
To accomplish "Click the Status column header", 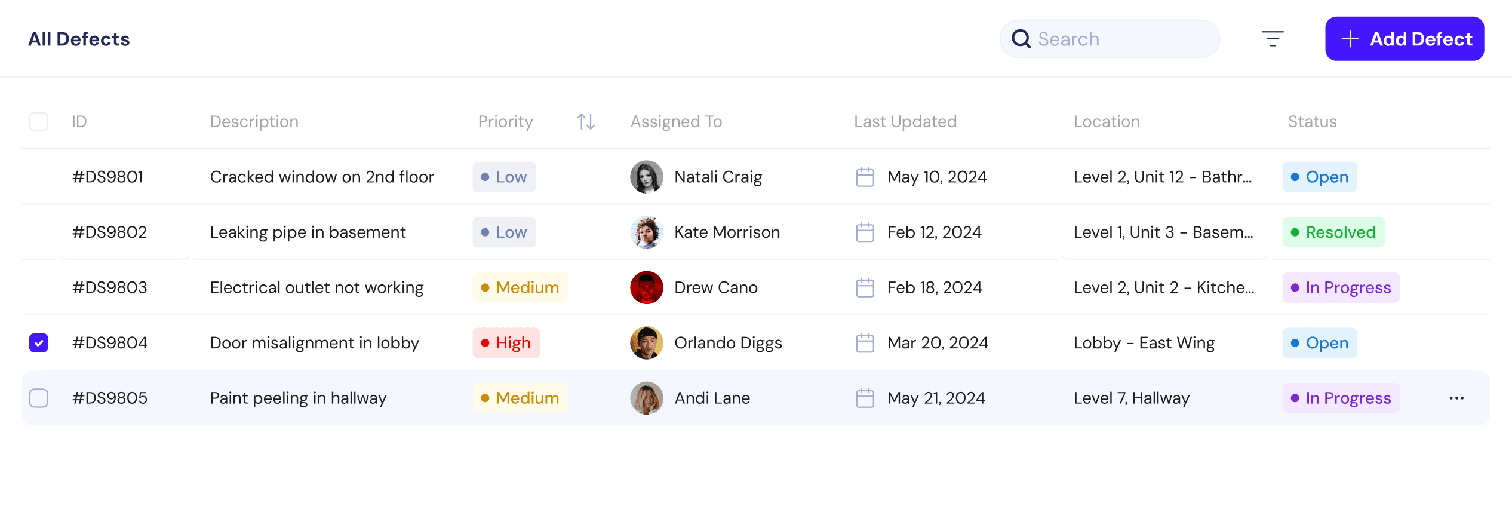I will click(x=1312, y=122).
